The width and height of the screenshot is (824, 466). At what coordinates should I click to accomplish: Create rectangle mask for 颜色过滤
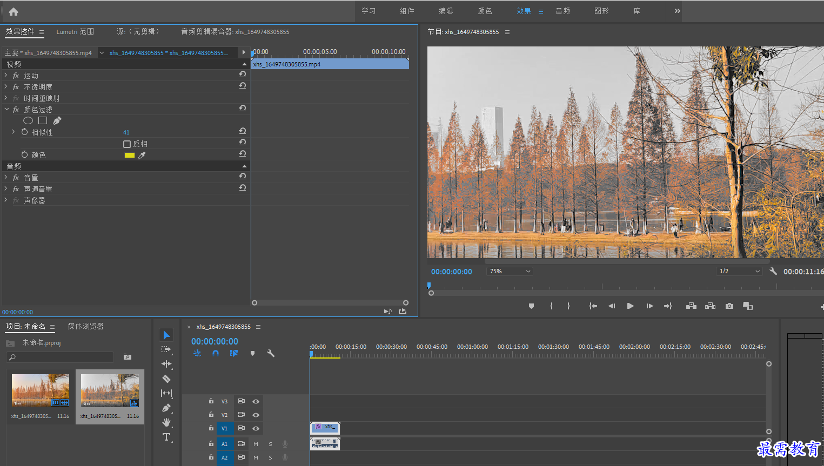(x=43, y=121)
